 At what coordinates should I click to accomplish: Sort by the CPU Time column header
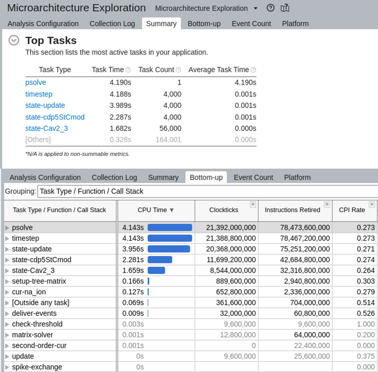[x=156, y=210]
